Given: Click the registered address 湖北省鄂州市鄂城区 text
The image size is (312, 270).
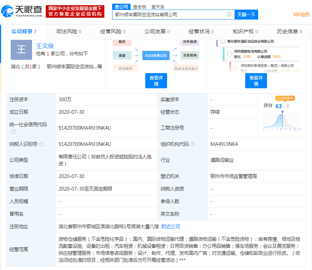Looking at the screenshot, I should click(109, 226).
